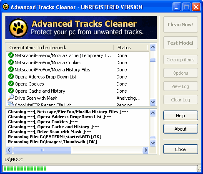Click the Clear Log button
The height and width of the screenshot is (174, 203).
pyautogui.click(x=180, y=100)
